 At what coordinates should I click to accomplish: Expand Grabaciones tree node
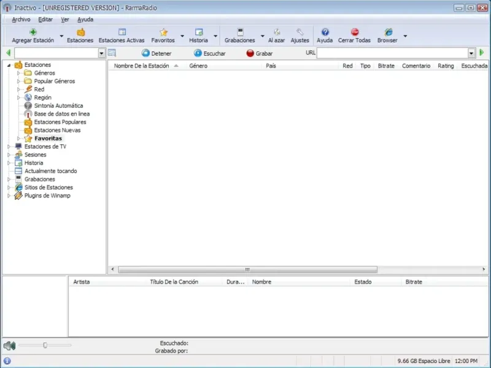[x=9, y=179]
